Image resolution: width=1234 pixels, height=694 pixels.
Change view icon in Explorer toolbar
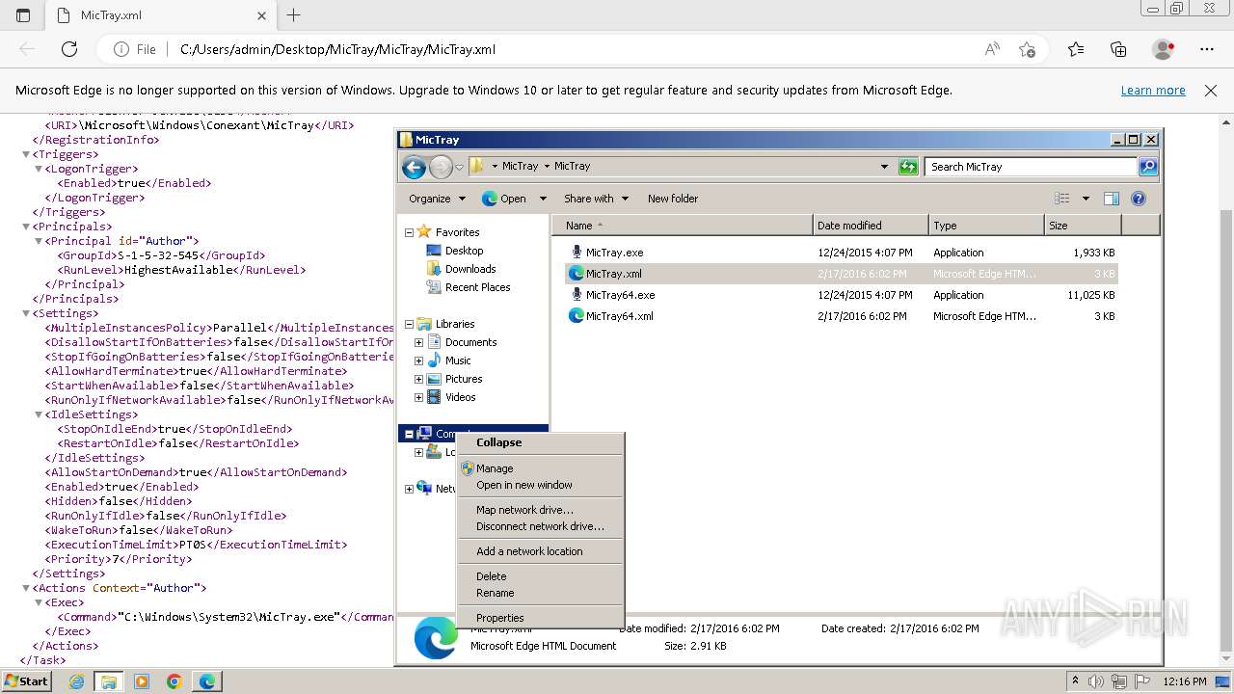pos(1062,199)
